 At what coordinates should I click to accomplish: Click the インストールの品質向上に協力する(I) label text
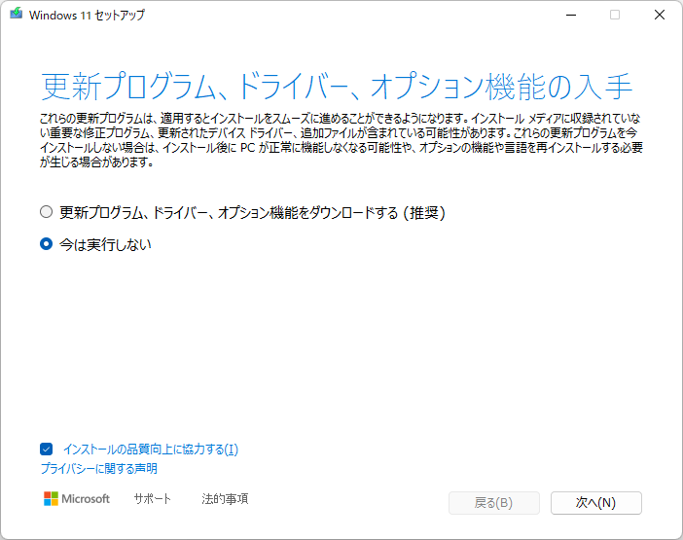(151, 449)
